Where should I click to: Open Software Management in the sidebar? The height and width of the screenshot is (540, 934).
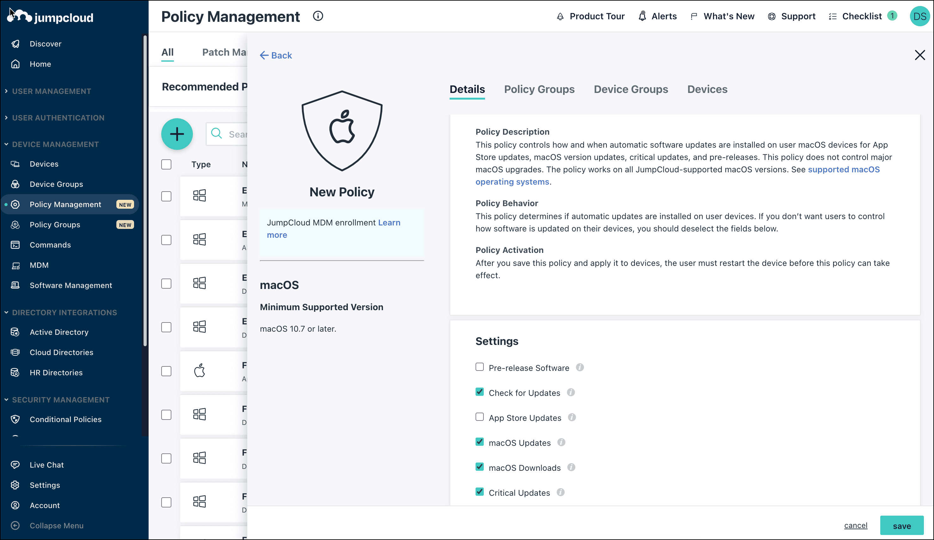(x=71, y=285)
